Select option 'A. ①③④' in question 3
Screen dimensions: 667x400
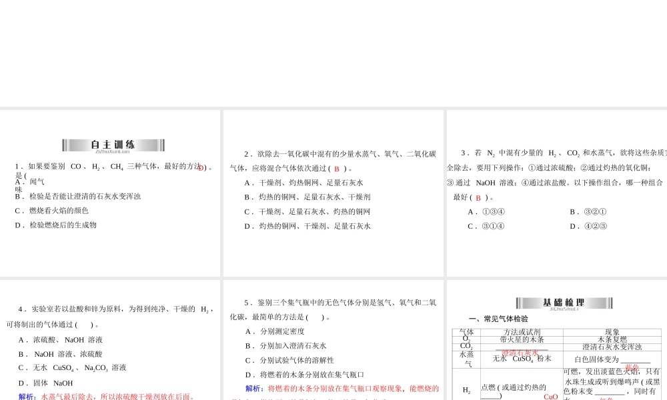click(x=486, y=212)
